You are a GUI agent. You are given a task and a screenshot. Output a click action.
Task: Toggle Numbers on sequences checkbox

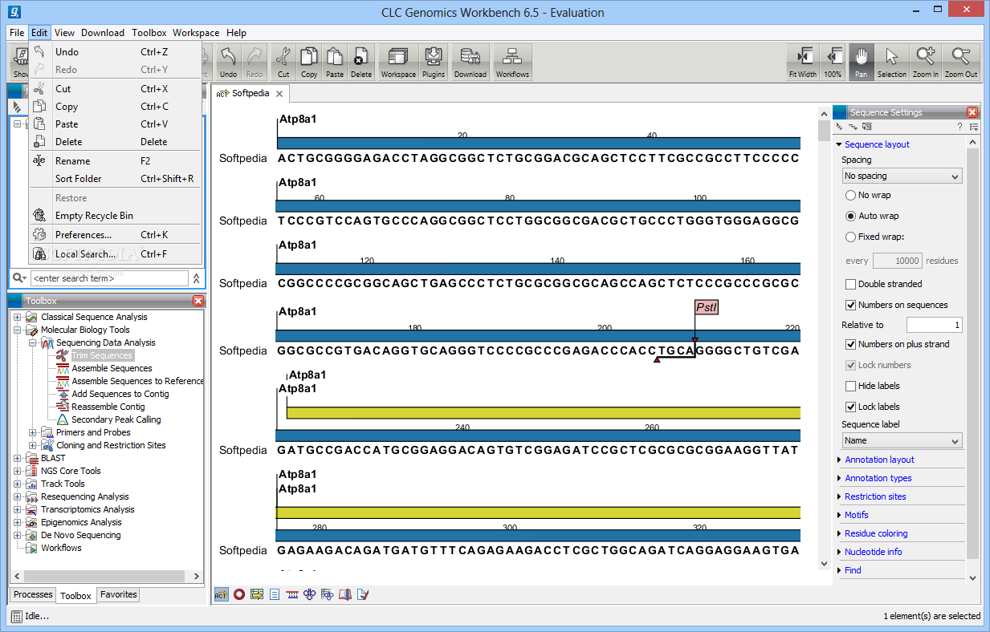850,305
